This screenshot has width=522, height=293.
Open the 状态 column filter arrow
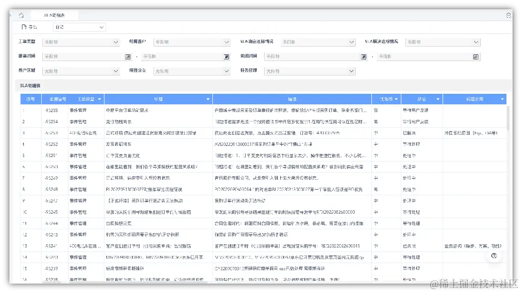[438, 99]
